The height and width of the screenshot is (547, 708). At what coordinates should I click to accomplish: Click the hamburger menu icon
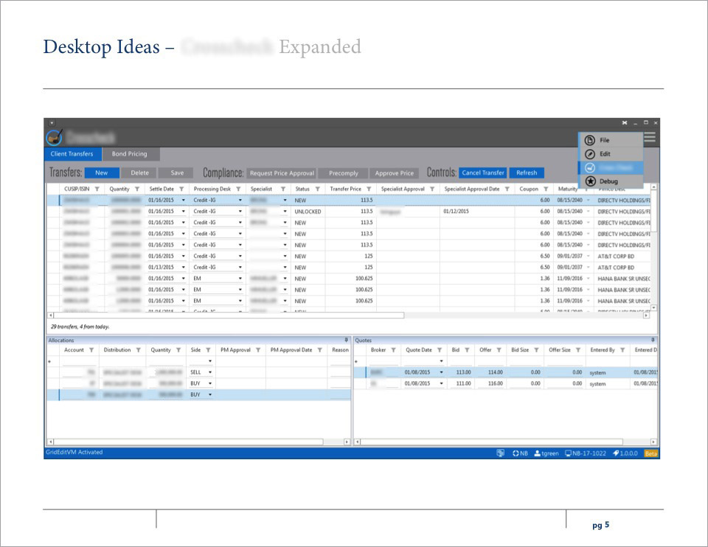coord(650,136)
